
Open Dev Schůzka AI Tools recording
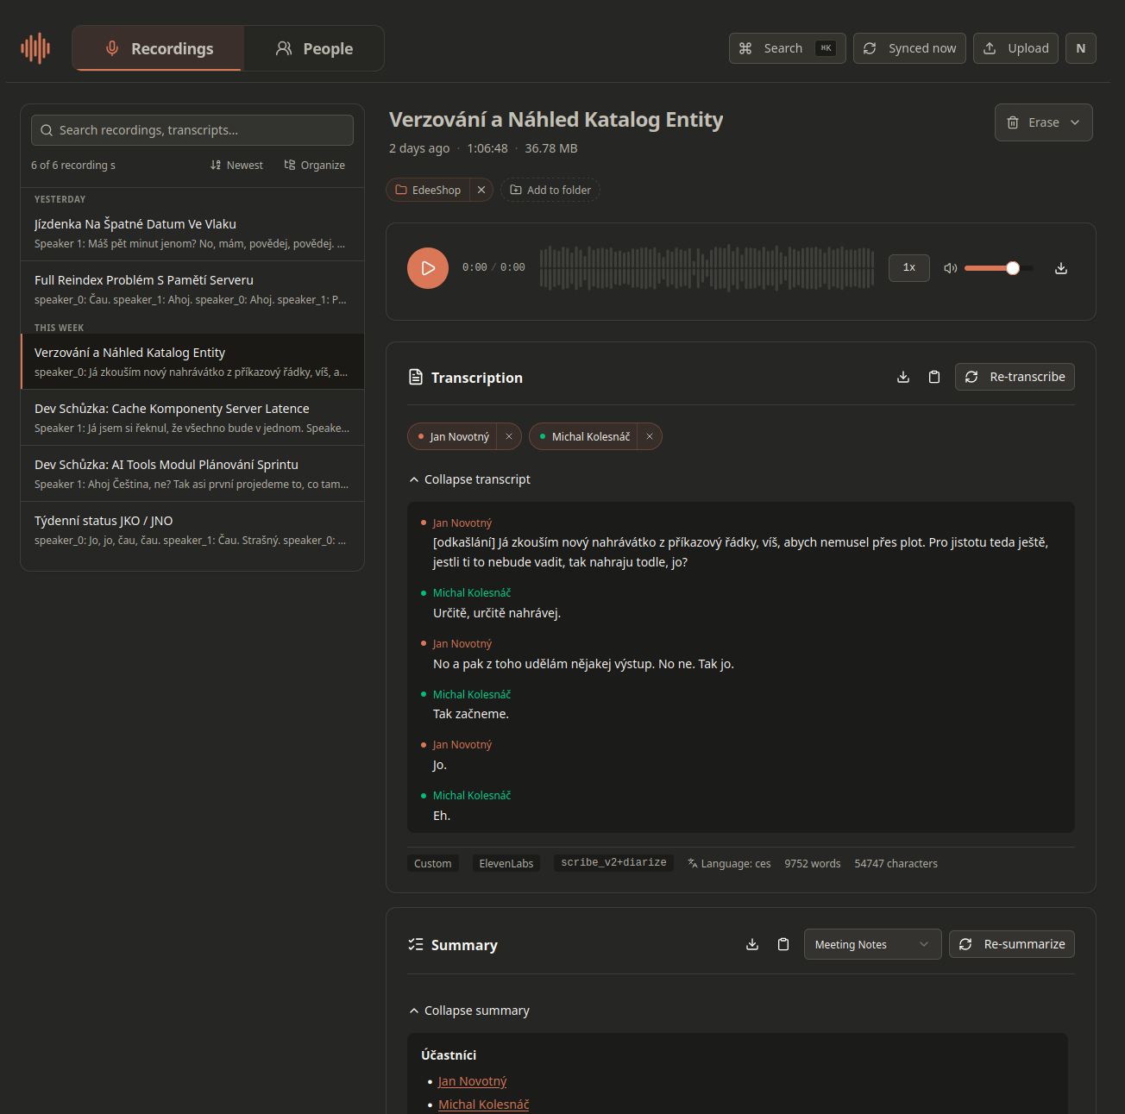click(192, 473)
